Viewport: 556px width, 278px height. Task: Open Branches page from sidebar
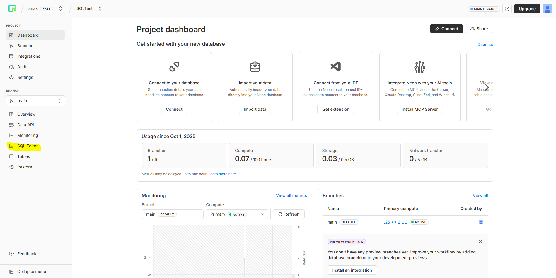coord(35,46)
